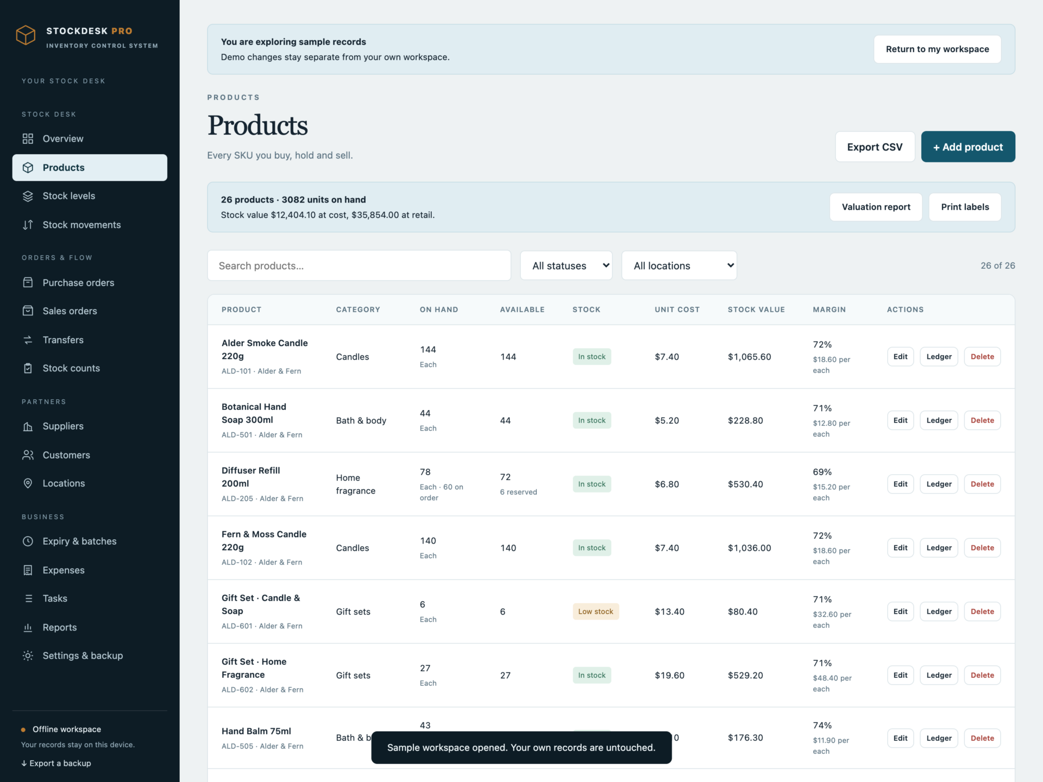This screenshot has width=1043, height=782.
Task: Open Settings & backup via gear icon
Action: click(x=28, y=655)
